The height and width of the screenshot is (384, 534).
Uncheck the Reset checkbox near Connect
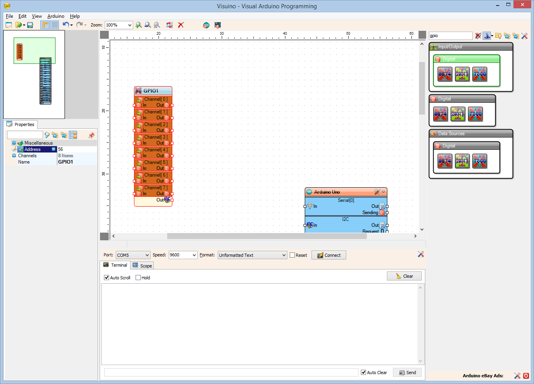click(x=293, y=255)
